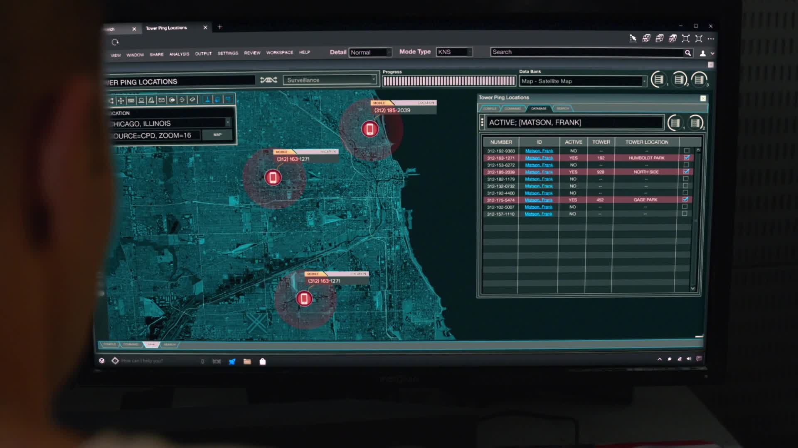Open the ANALYSIS menu
The height and width of the screenshot is (448, 798).
179,54
